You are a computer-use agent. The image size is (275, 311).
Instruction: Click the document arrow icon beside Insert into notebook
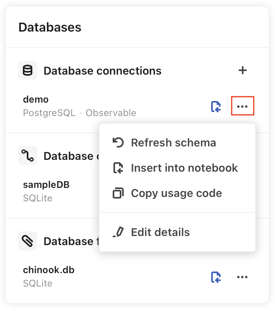(118, 168)
